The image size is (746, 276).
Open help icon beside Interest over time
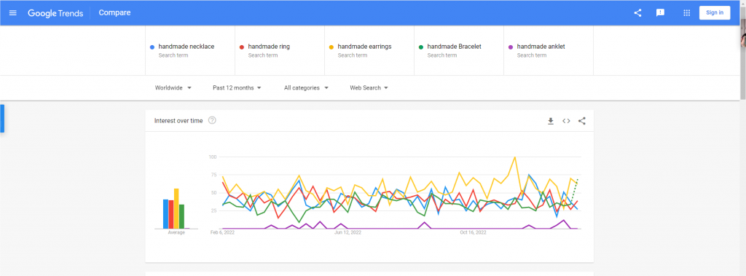(x=212, y=120)
